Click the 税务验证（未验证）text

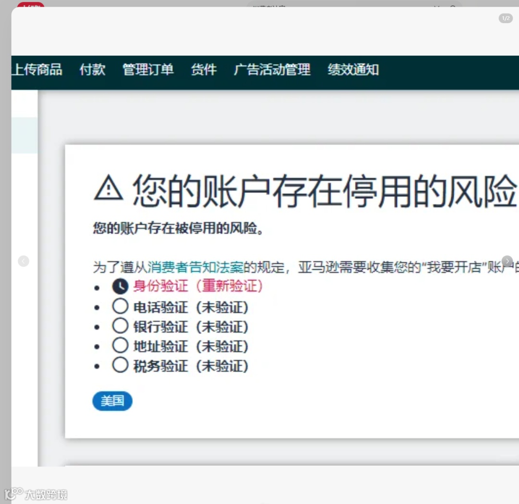tap(191, 366)
